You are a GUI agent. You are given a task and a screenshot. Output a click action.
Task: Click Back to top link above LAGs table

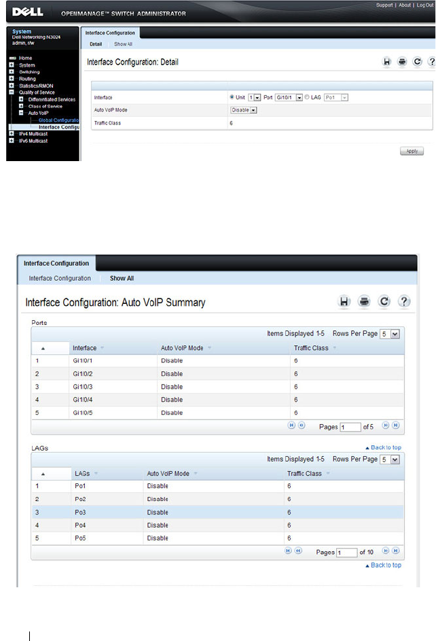[x=383, y=448]
